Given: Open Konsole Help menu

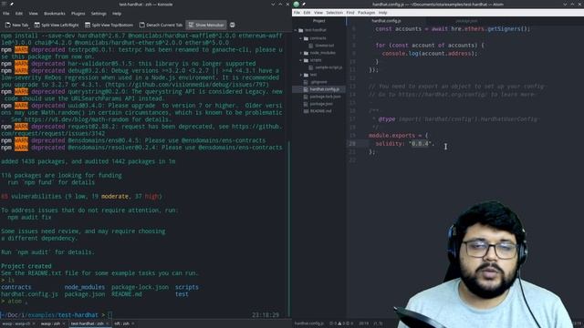Looking at the screenshot, I should (x=117, y=14).
